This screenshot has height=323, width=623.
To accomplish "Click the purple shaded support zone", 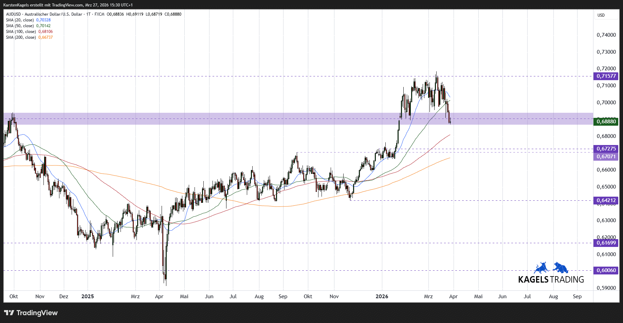I will 238,119.
